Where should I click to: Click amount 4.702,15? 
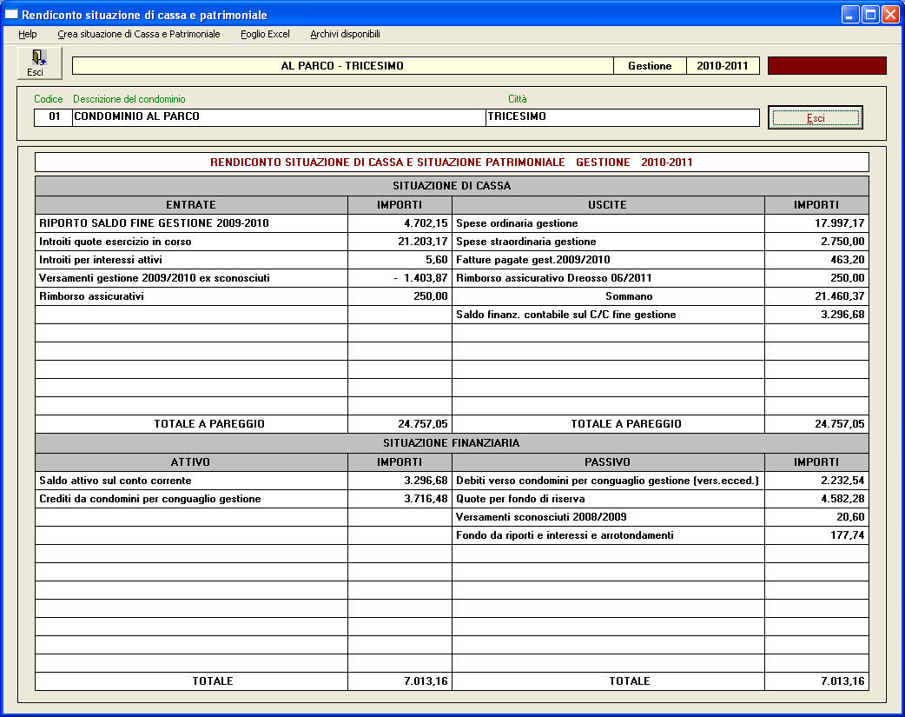tap(400, 223)
